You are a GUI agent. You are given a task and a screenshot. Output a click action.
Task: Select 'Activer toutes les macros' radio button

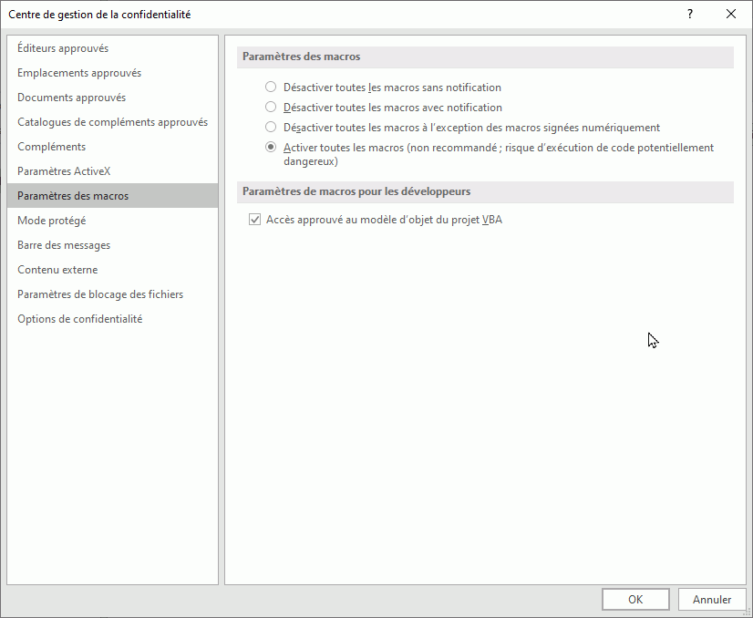coord(271,147)
